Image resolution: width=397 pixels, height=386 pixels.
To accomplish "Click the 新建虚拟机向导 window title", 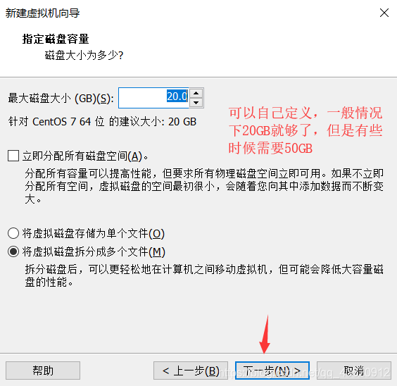I will (42, 13).
